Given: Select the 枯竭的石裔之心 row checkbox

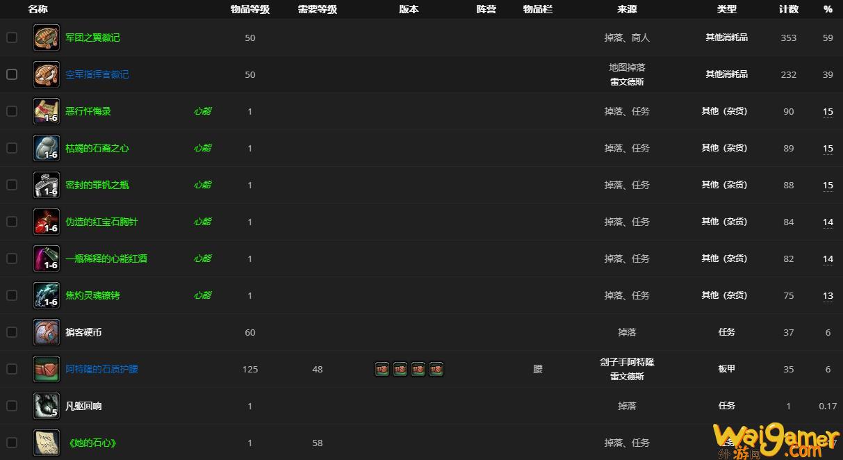Looking at the screenshot, I should pyautogui.click(x=12, y=148).
